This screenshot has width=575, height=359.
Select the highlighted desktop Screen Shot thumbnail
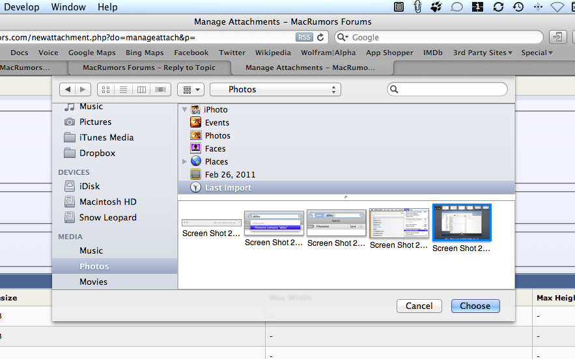pos(462,222)
